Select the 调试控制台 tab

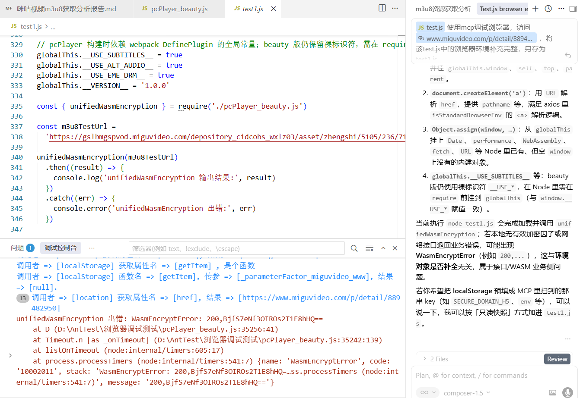click(x=61, y=248)
